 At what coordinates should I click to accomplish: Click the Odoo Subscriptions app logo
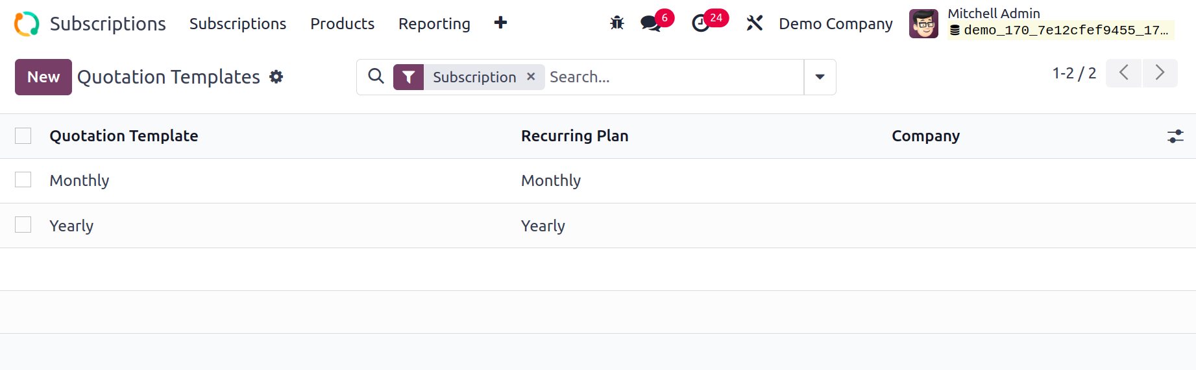27,24
